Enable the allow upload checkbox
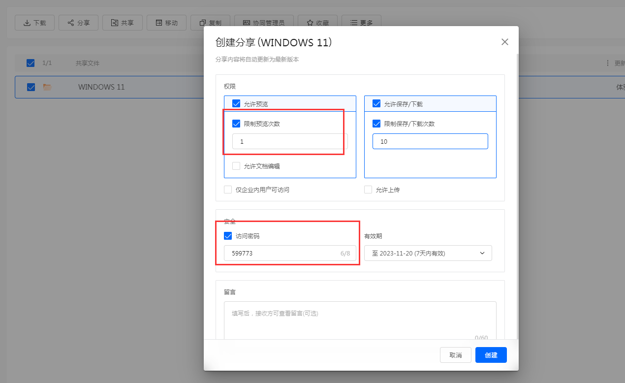The height and width of the screenshot is (383, 625). (x=368, y=190)
